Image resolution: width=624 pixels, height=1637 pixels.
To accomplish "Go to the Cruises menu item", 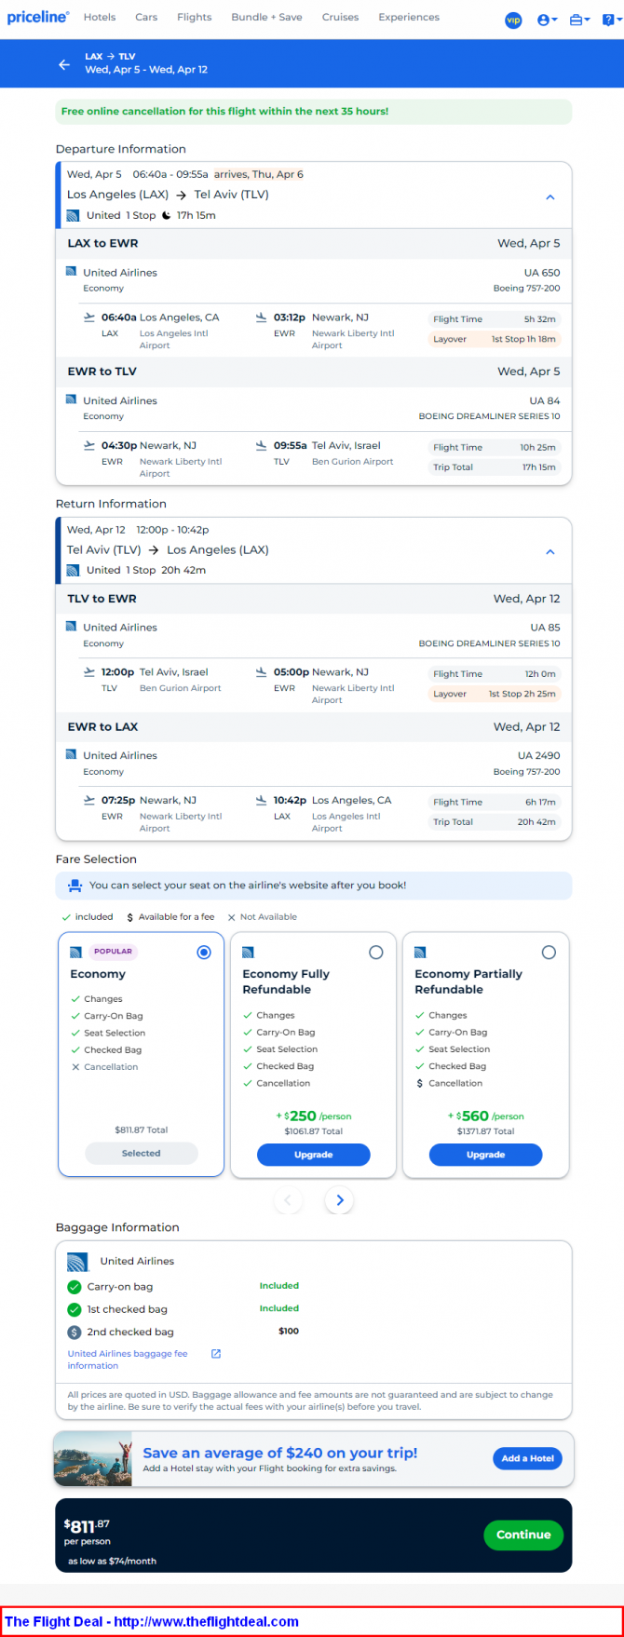I will [340, 18].
